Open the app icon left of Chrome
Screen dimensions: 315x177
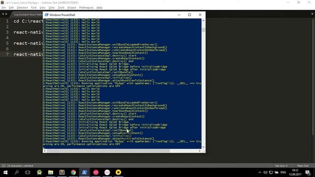coord(62,173)
